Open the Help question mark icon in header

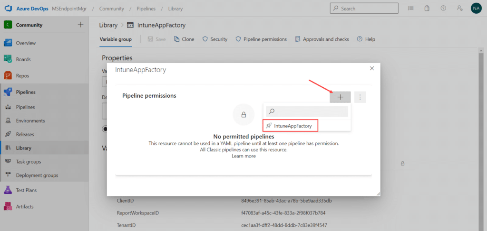444,9
